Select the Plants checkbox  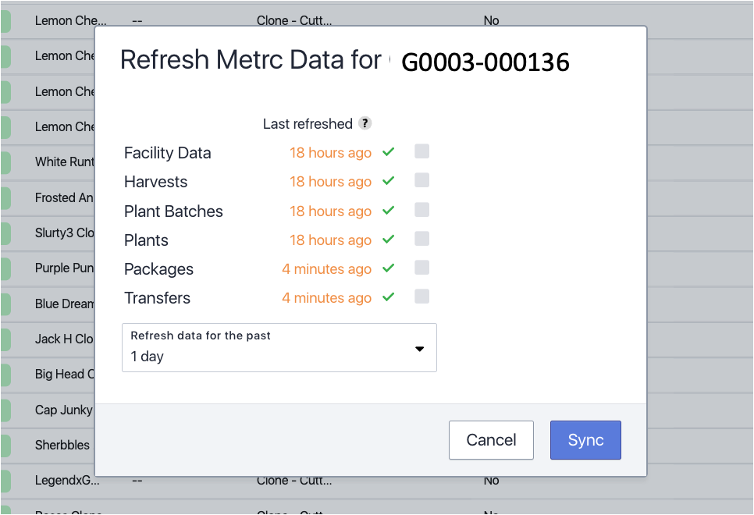[422, 239]
